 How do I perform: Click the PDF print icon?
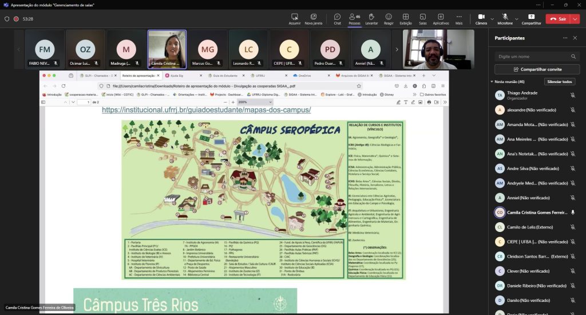429,102
